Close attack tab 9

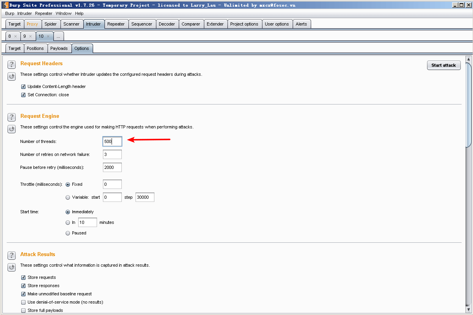(30, 36)
